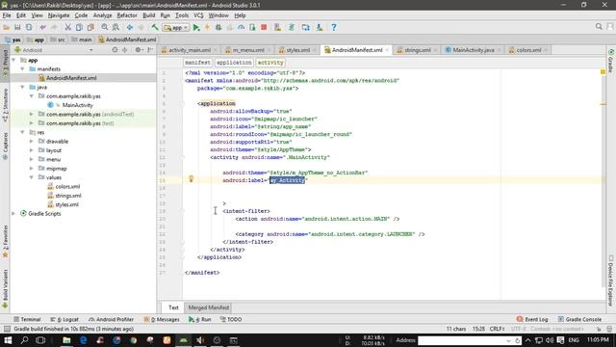Select strings.xml in project tree
The height and width of the screenshot is (347, 616).
pyautogui.click(x=68, y=196)
